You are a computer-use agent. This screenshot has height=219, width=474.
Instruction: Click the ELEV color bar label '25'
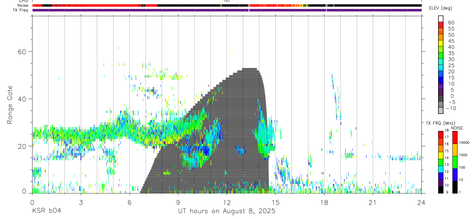[x=451, y=66]
